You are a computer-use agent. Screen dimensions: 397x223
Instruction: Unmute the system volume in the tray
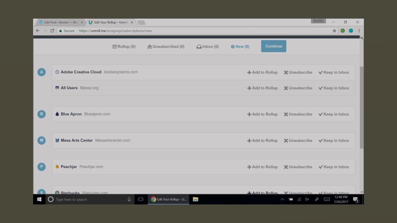pos(307,199)
